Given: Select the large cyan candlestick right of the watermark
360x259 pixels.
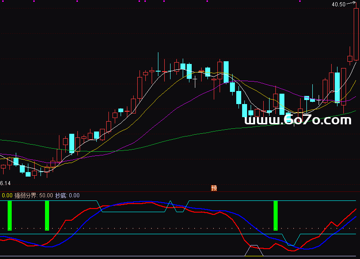Looking at the screenshot, I should 337,87.
